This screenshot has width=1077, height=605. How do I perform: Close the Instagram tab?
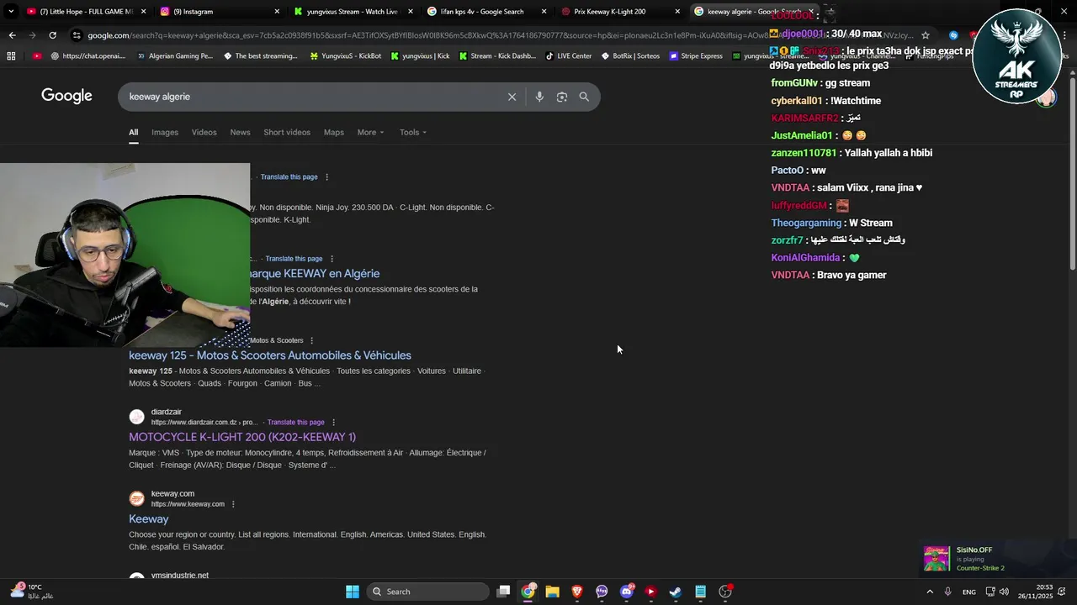coord(277,12)
